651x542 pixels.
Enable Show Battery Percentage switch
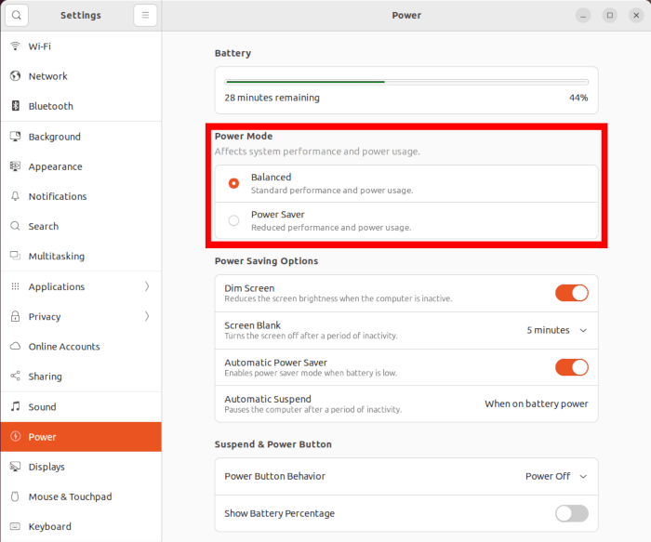coord(572,513)
